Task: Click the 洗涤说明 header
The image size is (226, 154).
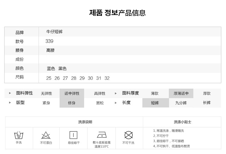Action: [x=85, y=122]
